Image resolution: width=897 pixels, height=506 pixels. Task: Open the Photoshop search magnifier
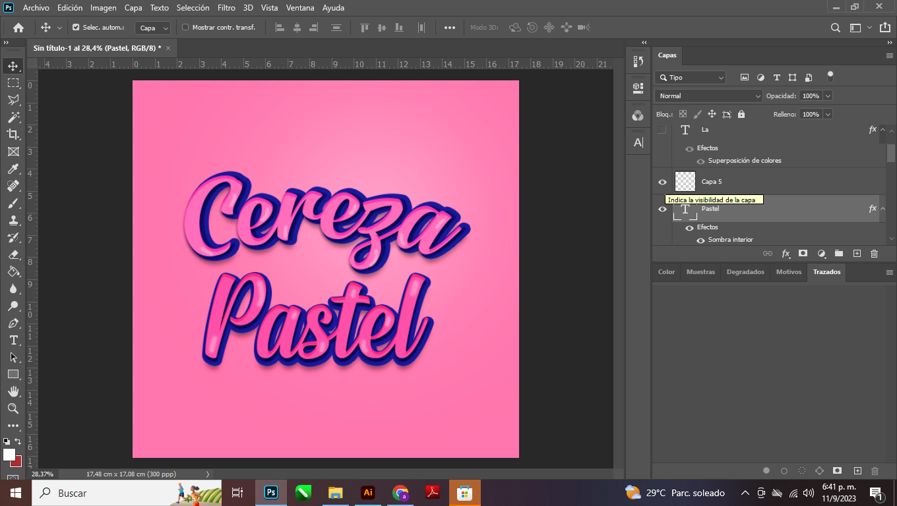835,28
